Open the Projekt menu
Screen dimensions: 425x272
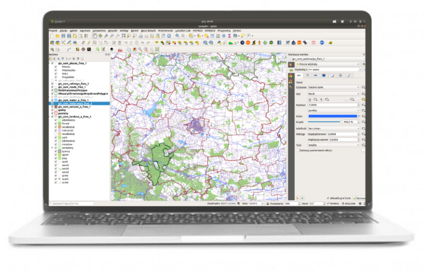pyautogui.click(x=53, y=30)
